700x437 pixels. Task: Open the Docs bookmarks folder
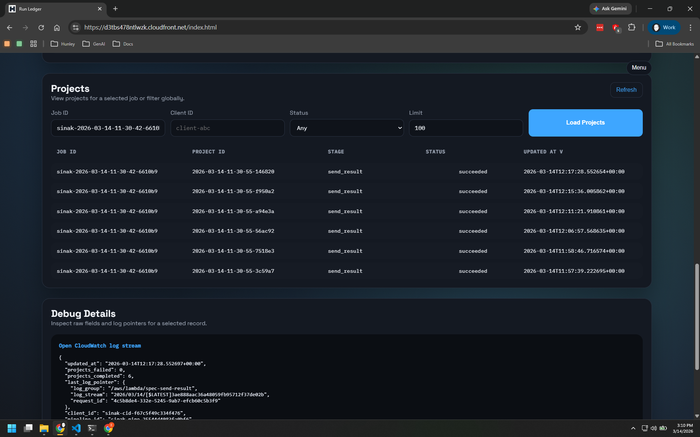click(x=123, y=44)
